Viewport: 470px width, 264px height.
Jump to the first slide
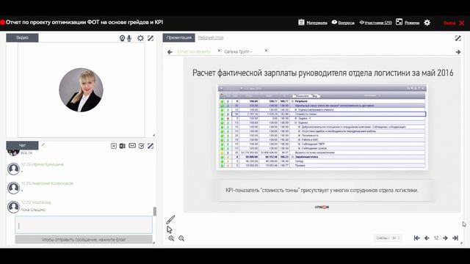[416, 238]
